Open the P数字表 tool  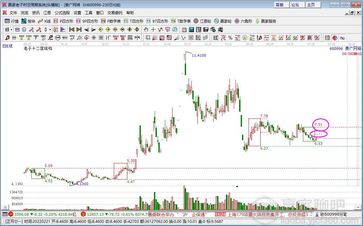(x=111, y=21)
